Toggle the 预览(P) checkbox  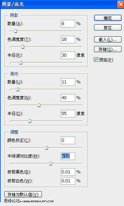click(96, 60)
